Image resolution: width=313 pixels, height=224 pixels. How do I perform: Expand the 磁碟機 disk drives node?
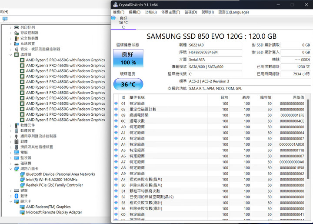coord(11,163)
